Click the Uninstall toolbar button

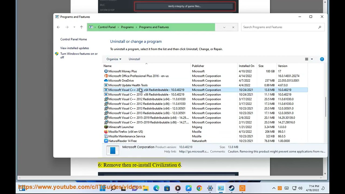[x=134, y=59]
